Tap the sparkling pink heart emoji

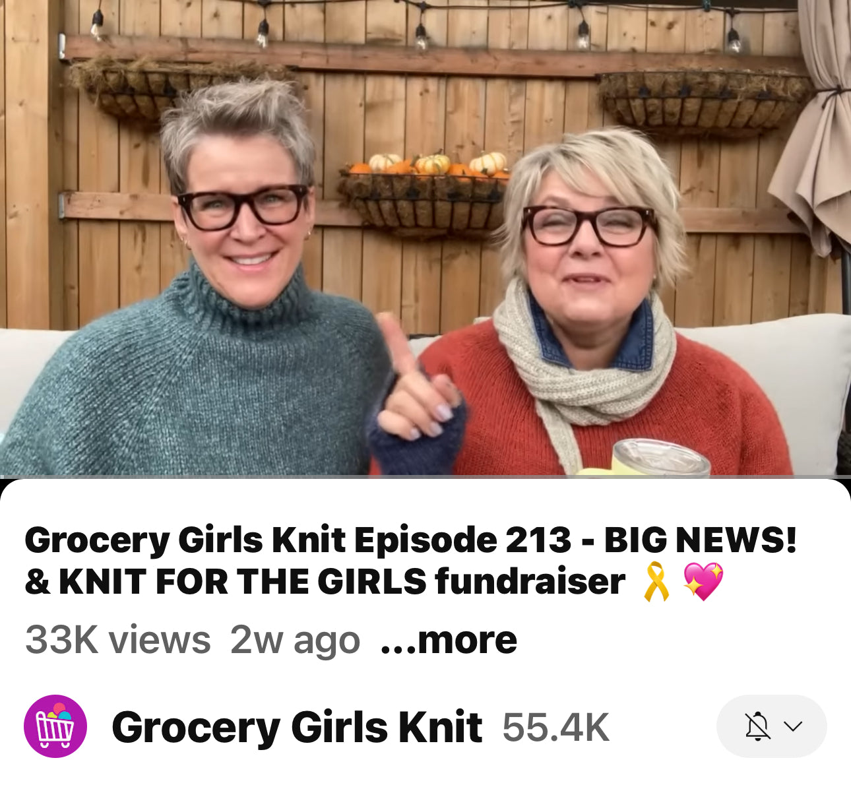point(703,581)
